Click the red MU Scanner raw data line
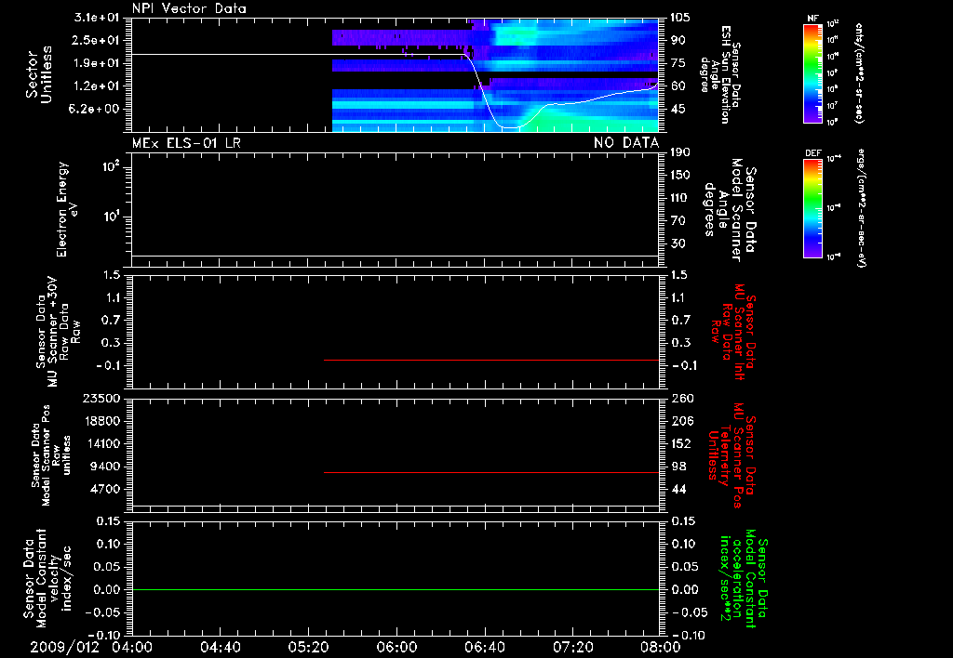Screen dimensions: 953x658 (x=491, y=360)
